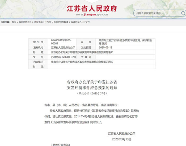Screen dimensions: 186x146
Task: Click the signing date 2020年3月13日
Action: point(122,139)
